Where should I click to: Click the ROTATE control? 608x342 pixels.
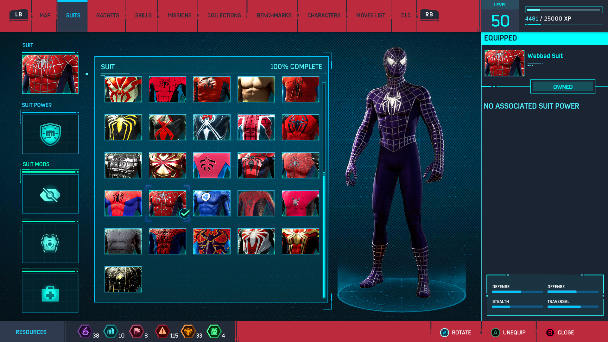click(456, 332)
